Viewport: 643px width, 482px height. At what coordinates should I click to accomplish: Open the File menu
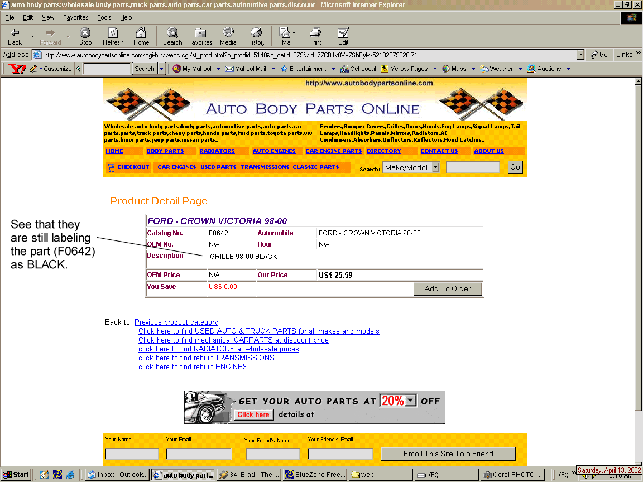9,17
